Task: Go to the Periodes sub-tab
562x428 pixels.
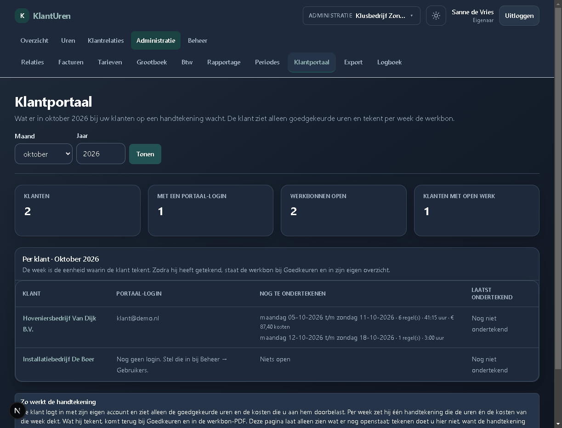Action: tap(267, 62)
